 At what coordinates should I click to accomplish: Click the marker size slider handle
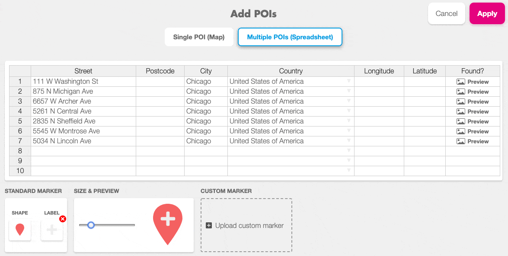[x=91, y=225]
